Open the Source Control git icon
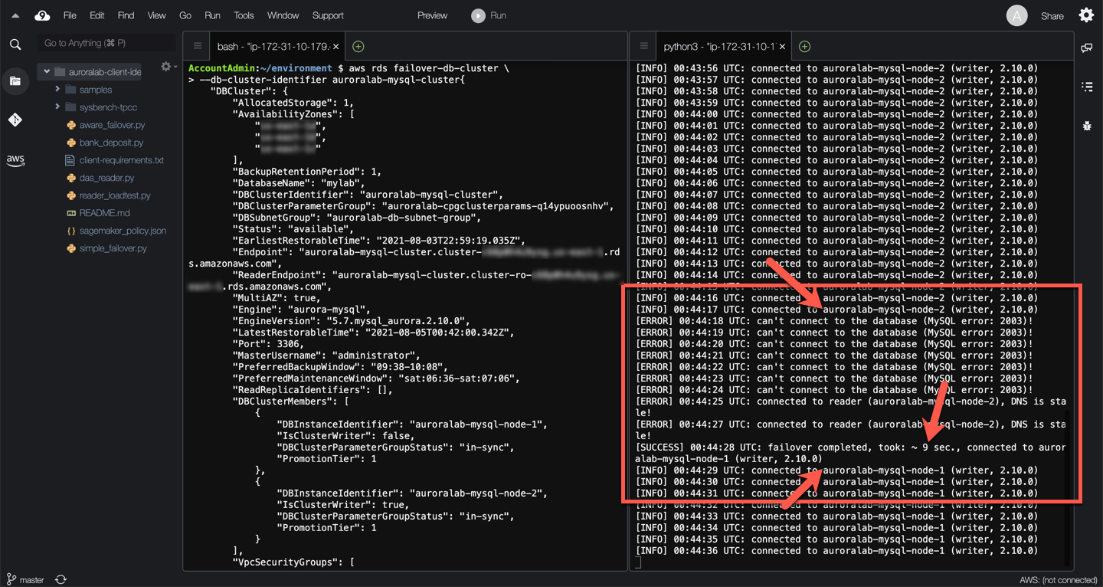1103x587 pixels. pyautogui.click(x=15, y=120)
